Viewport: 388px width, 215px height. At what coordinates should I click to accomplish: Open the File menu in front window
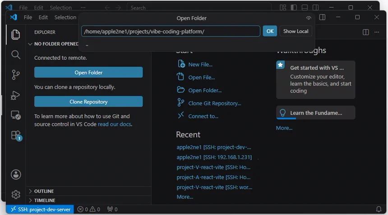28,17
